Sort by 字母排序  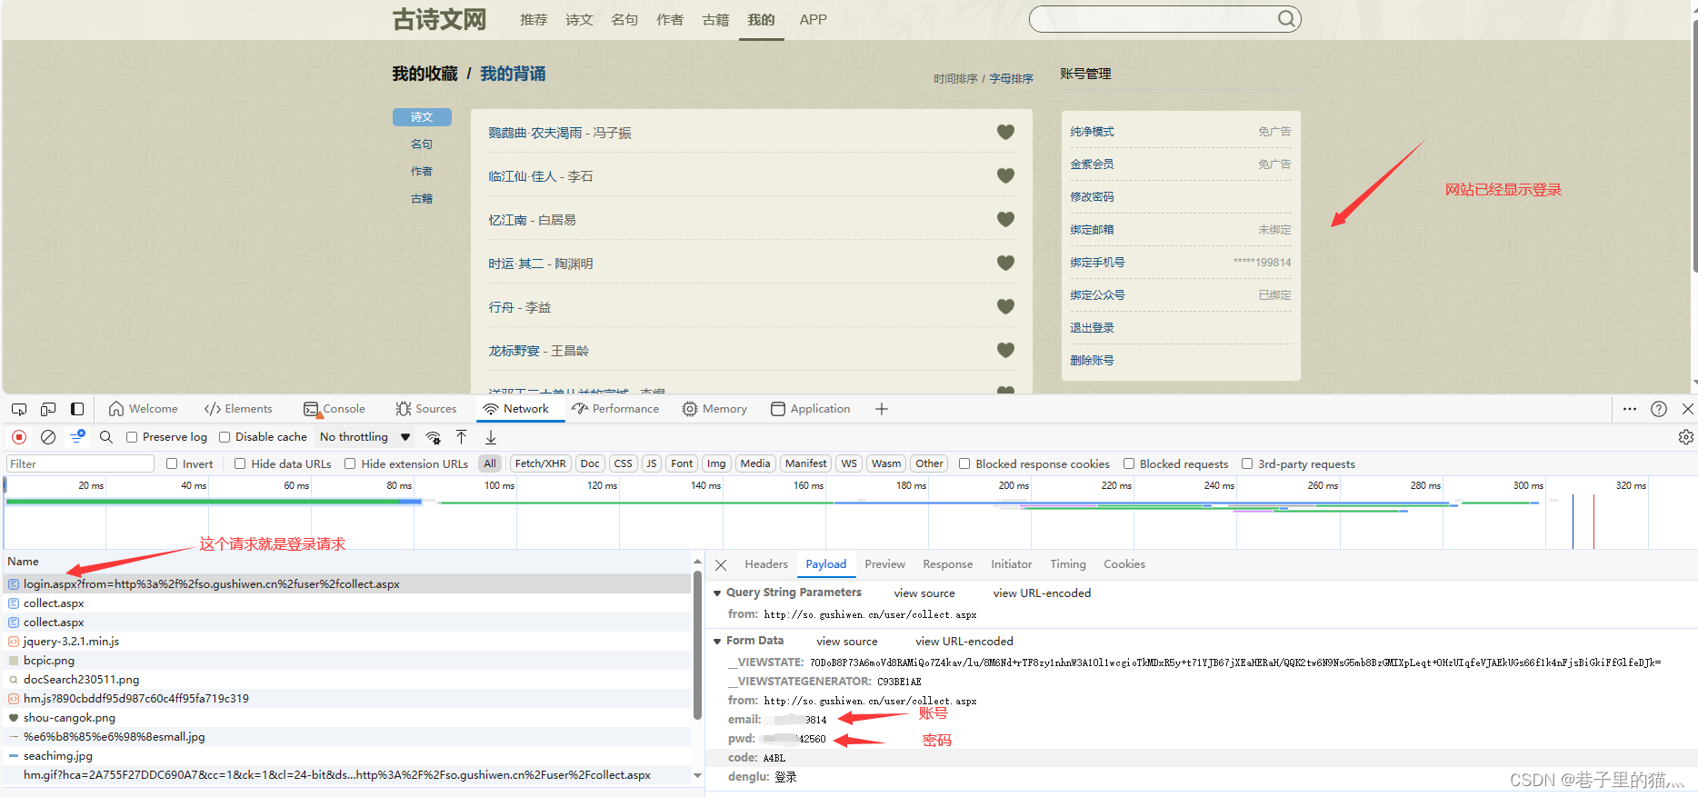pos(1011,79)
